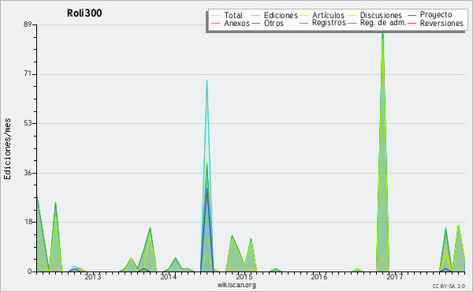Click the Ediciones/mes axis title
This screenshot has width=473, height=292.
[x=7, y=149]
